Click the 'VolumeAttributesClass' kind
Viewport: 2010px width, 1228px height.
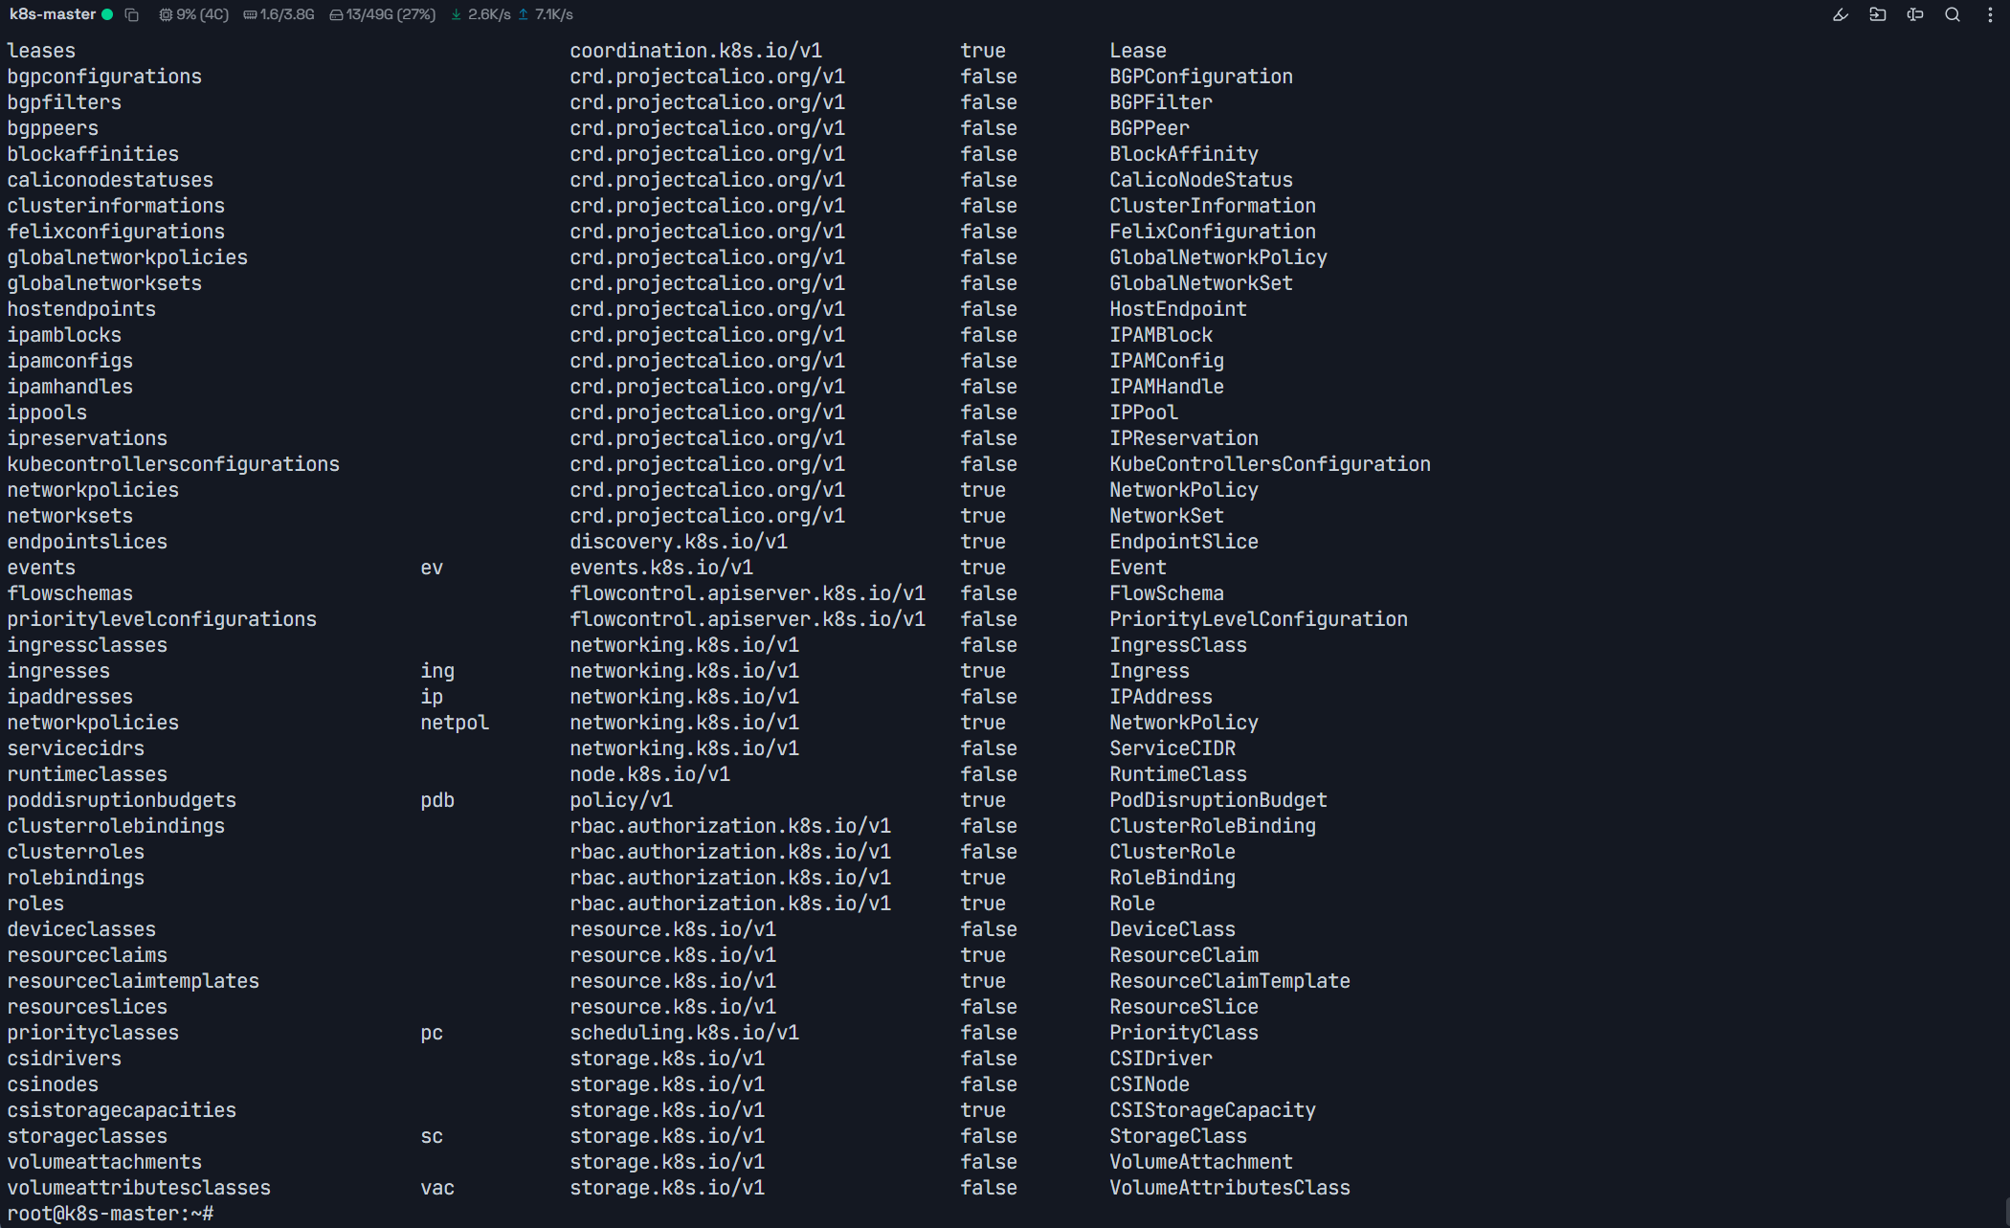point(1230,1188)
